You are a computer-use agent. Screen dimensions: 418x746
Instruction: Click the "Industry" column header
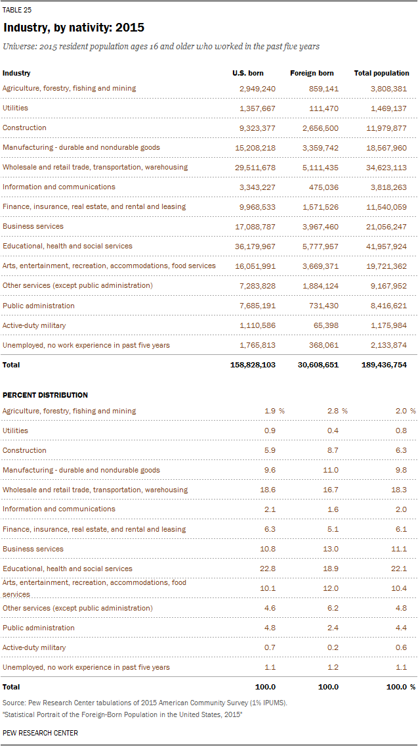(16, 73)
